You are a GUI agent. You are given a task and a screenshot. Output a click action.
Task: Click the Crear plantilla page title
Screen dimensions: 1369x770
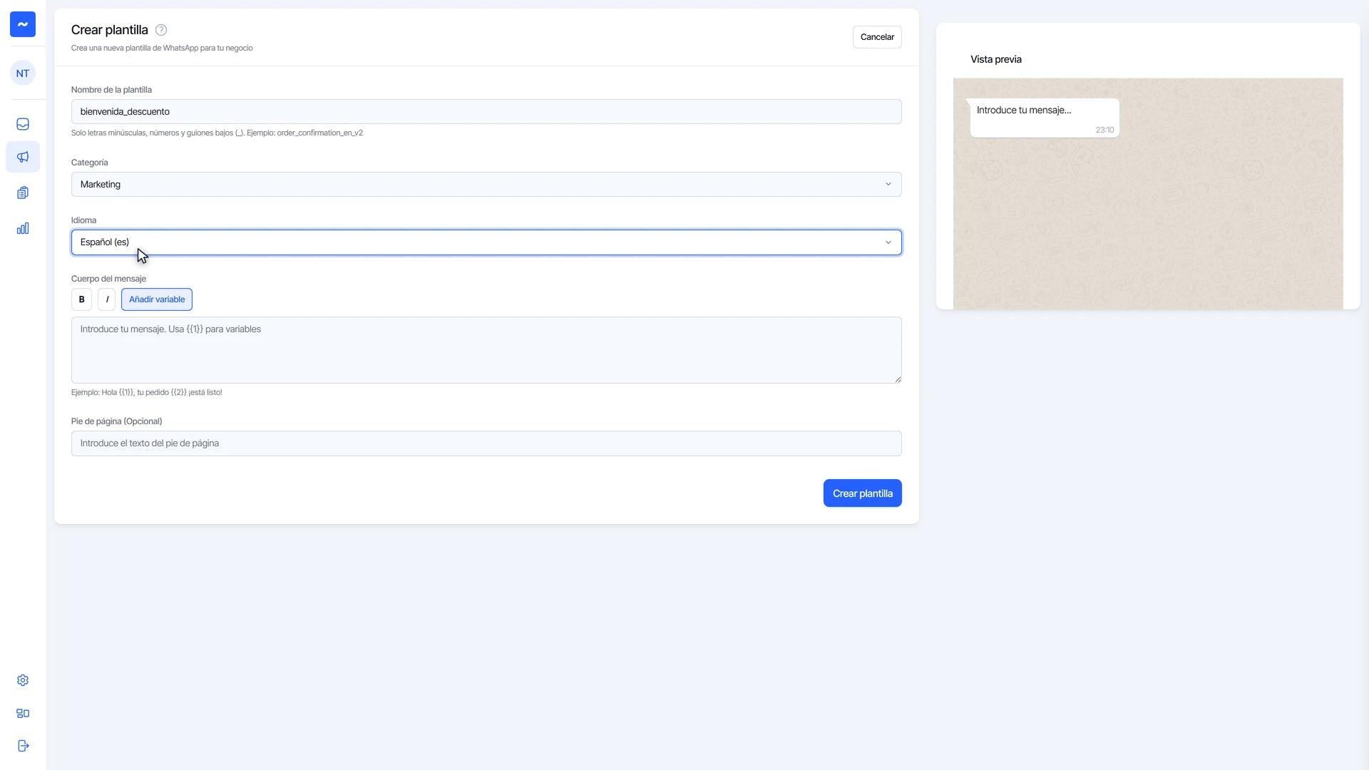(x=110, y=30)
